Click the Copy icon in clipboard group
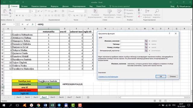This screenshot has height=108, width=193. (10, 13)
